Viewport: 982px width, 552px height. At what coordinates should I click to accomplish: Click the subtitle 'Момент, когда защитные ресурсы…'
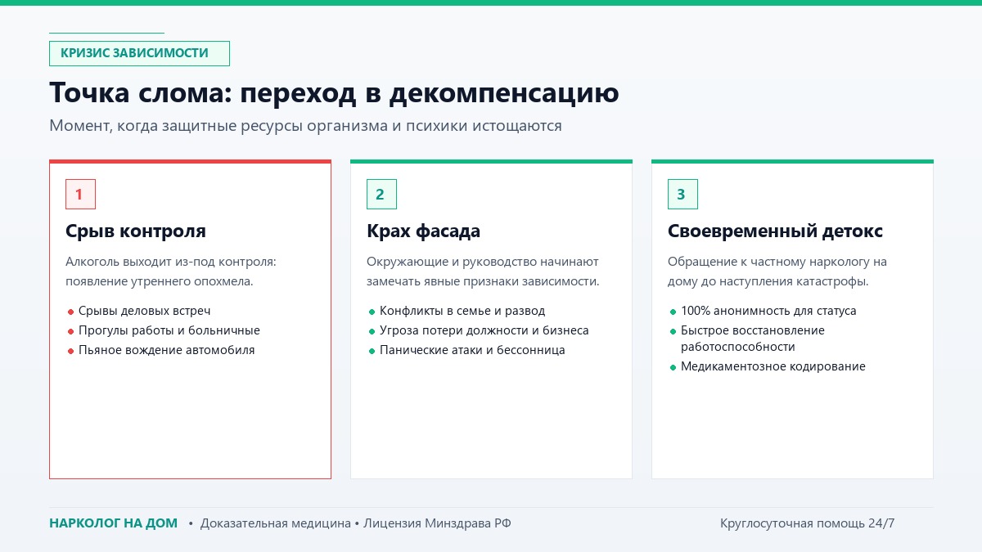tap(305, 126)
